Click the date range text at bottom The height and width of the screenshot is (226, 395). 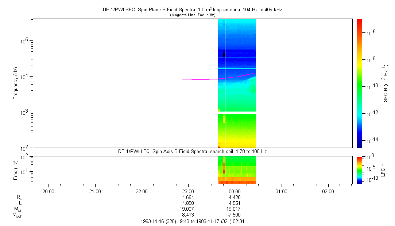pos(192,221)
